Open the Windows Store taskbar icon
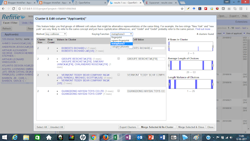Viewport: 250px width, 141px height. pos(37,137)
